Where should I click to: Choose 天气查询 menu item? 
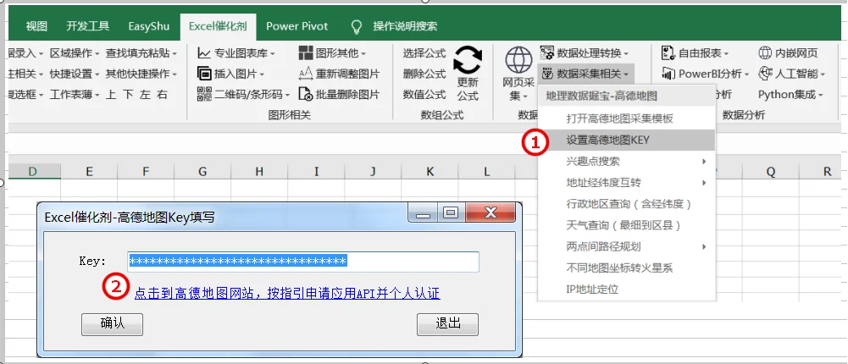626,225
